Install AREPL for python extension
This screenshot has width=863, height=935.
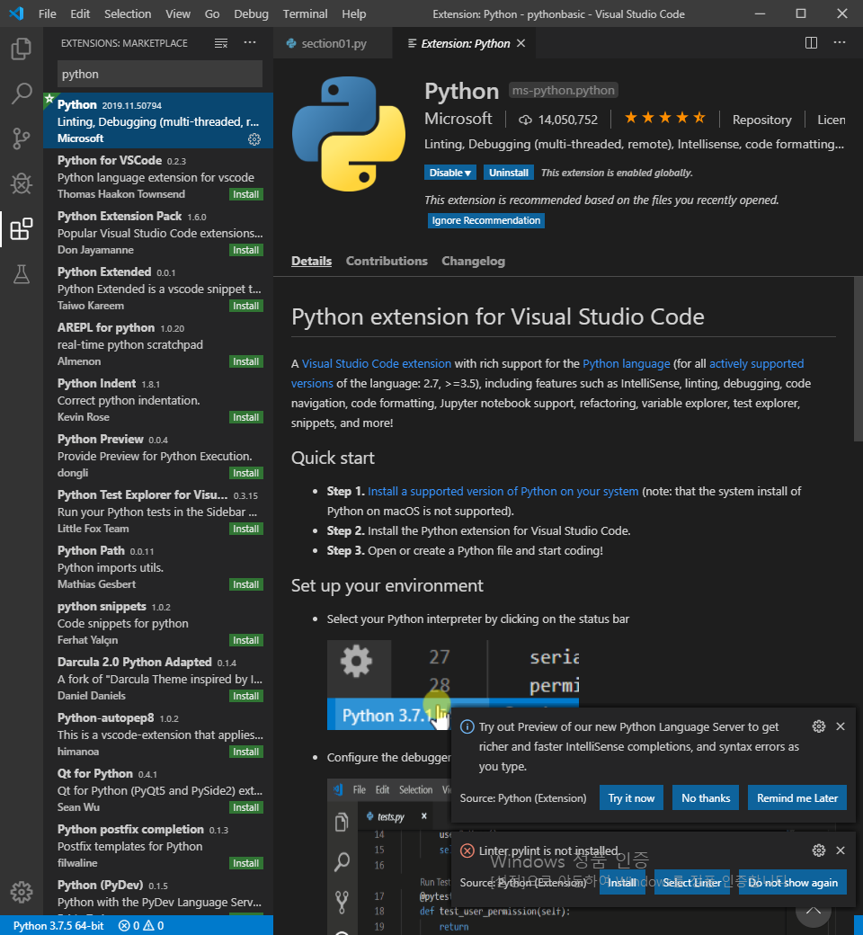coord(245,361)
